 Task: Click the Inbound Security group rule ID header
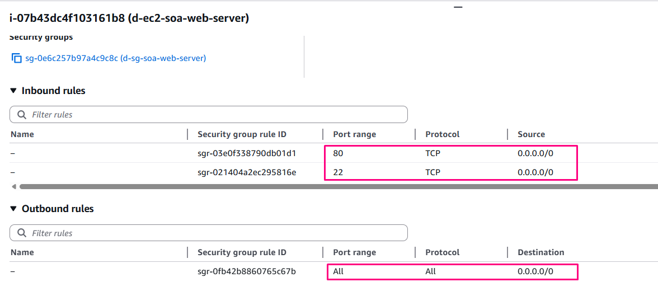(x=242, y=134)
